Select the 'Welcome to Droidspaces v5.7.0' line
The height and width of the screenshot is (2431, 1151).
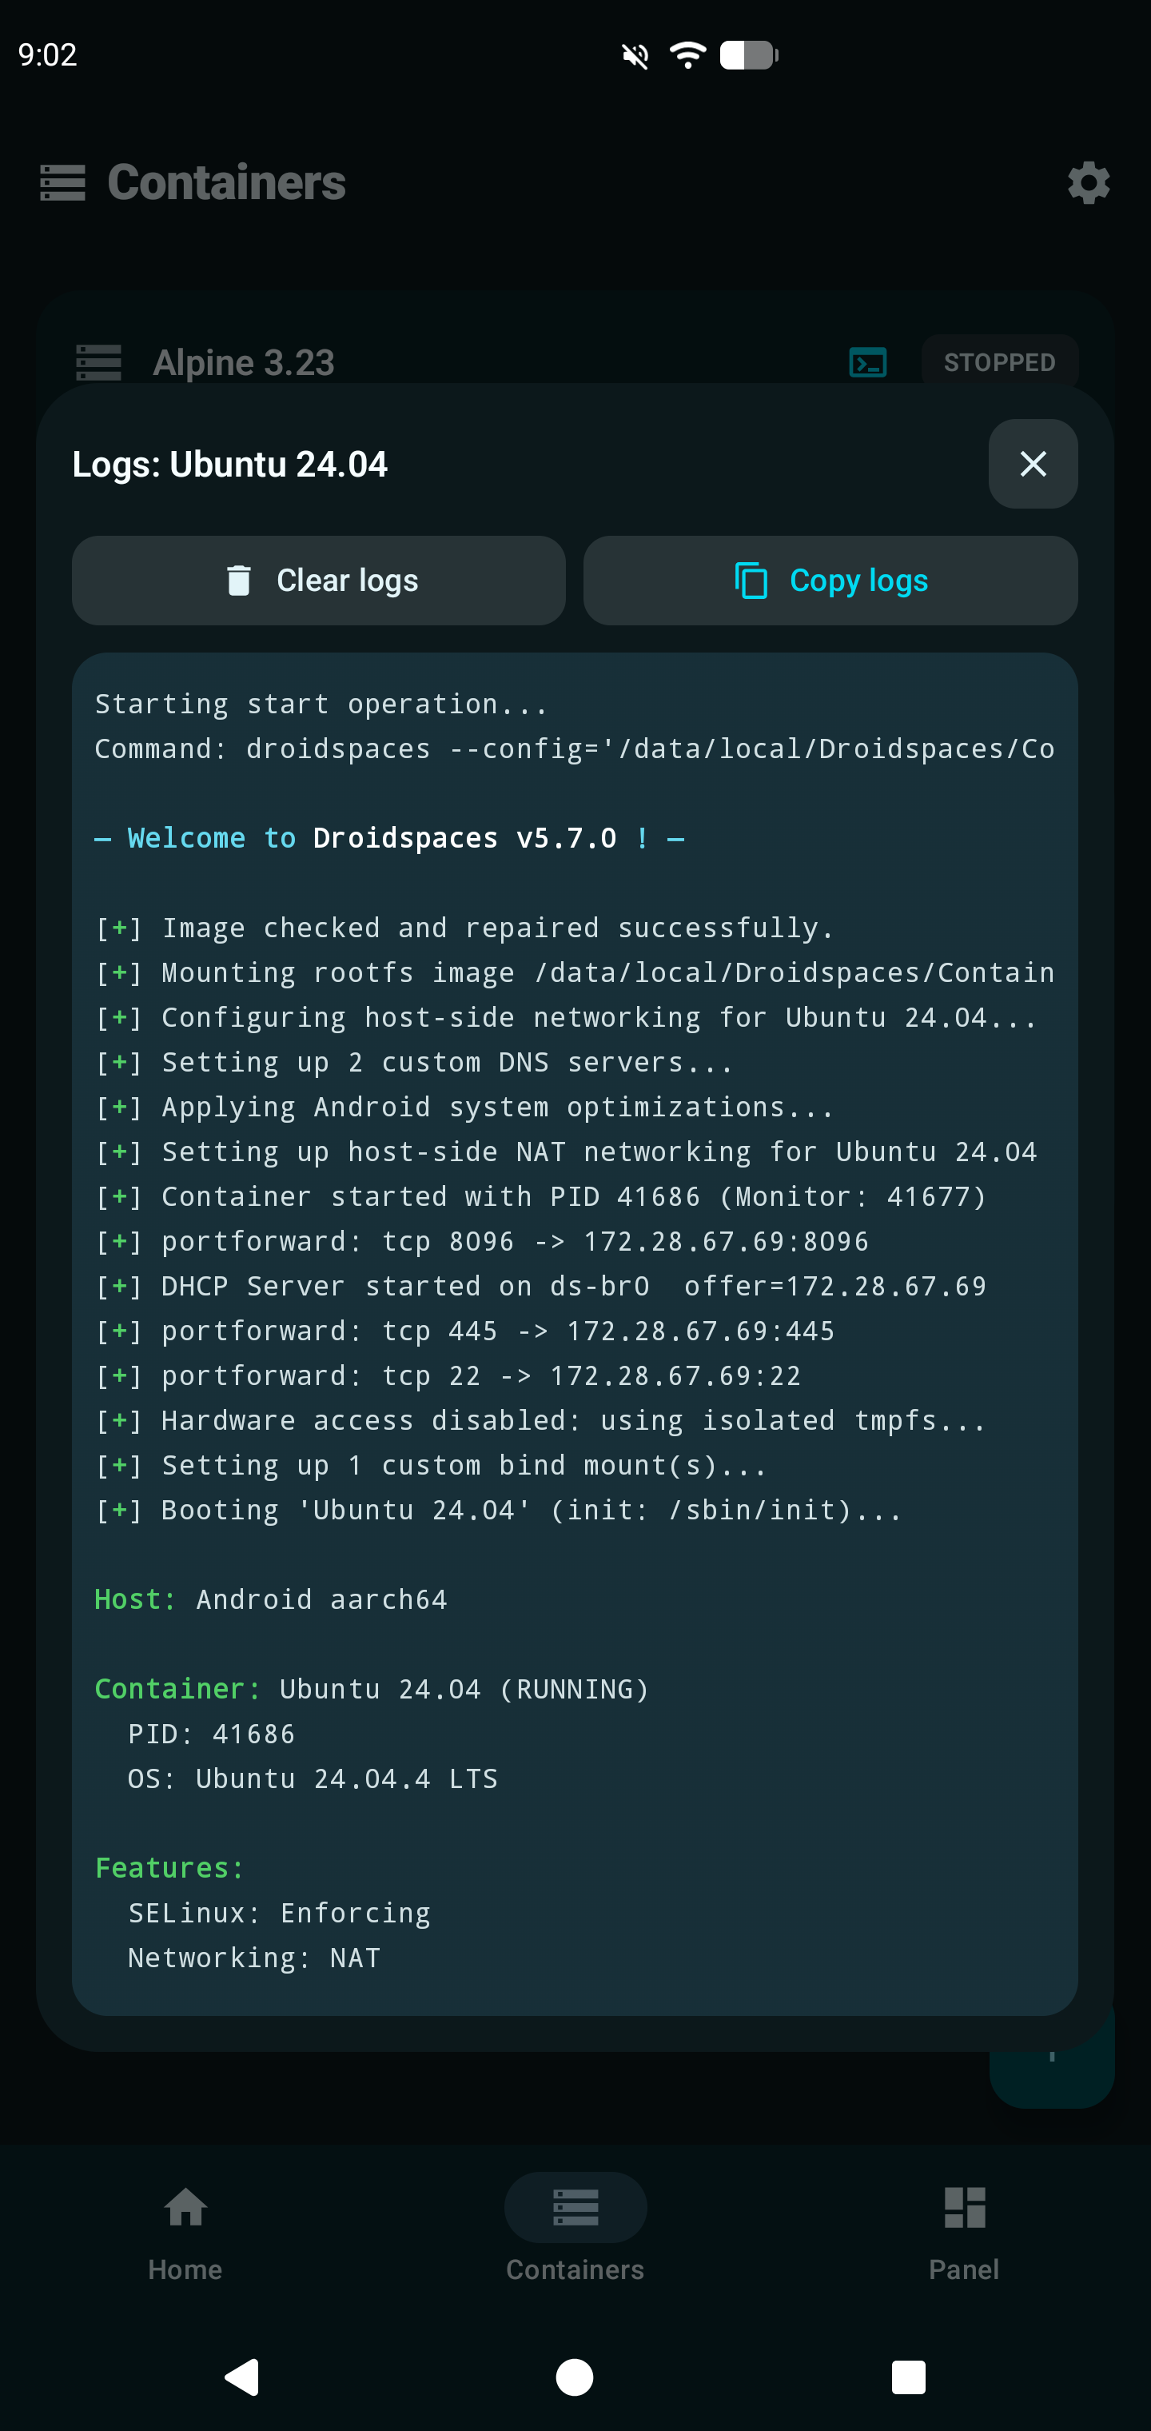389,838
